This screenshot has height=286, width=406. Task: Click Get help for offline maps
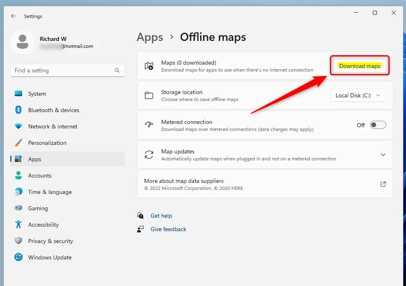click(161, 216)
